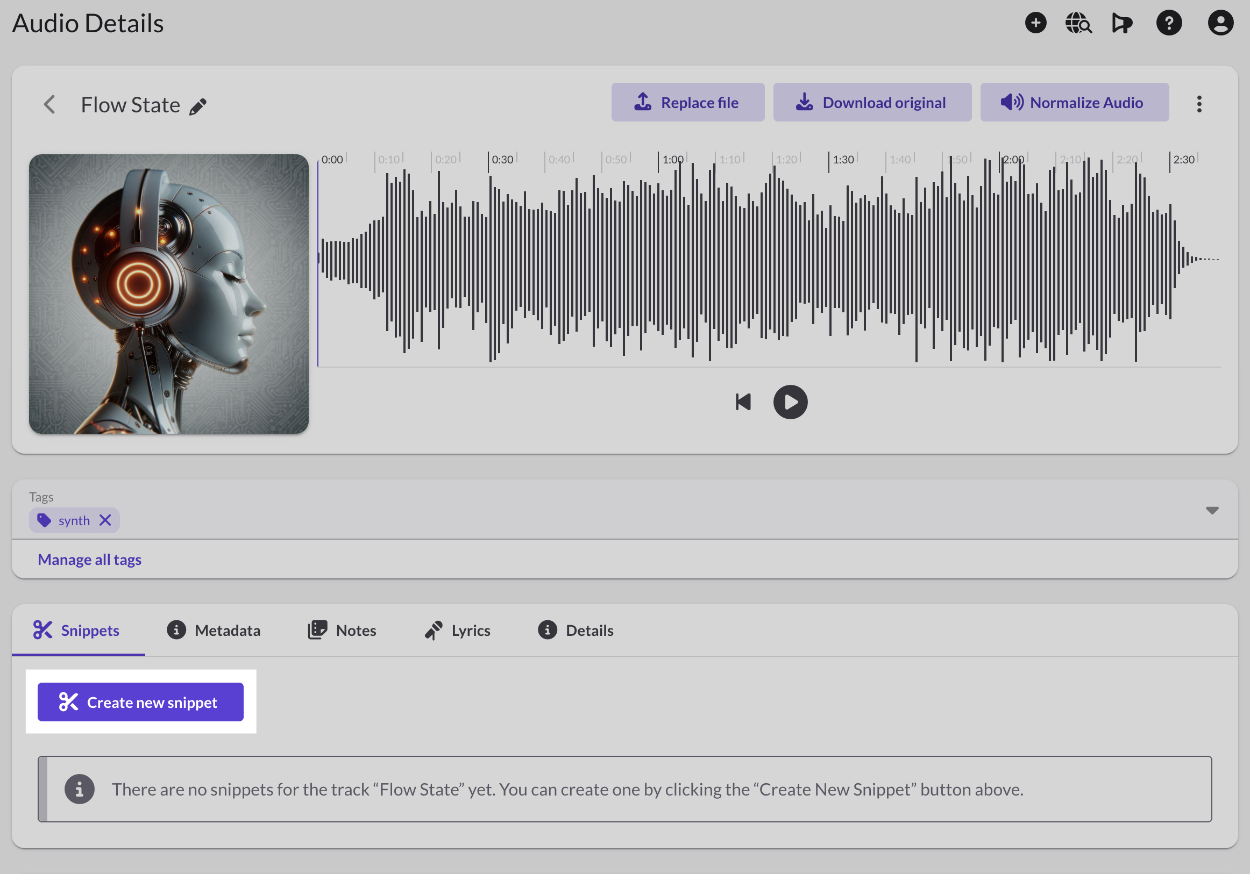Select the Notes tab
Viewport: 1250px width, 874px height.
tap(342, 630)
